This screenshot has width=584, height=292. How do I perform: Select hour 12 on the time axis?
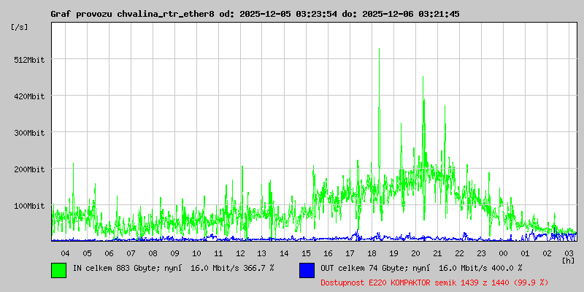point(240,253)
